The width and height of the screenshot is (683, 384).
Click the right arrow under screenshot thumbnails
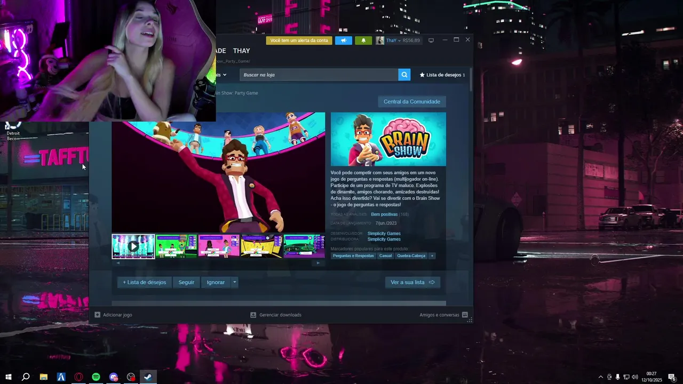318,263
